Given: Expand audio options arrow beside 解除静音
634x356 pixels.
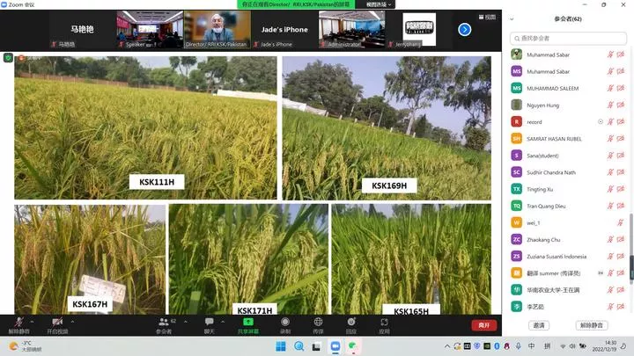Looking at the screenshot, I should point(34,321).
